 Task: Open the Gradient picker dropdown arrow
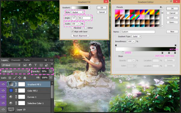89,8
